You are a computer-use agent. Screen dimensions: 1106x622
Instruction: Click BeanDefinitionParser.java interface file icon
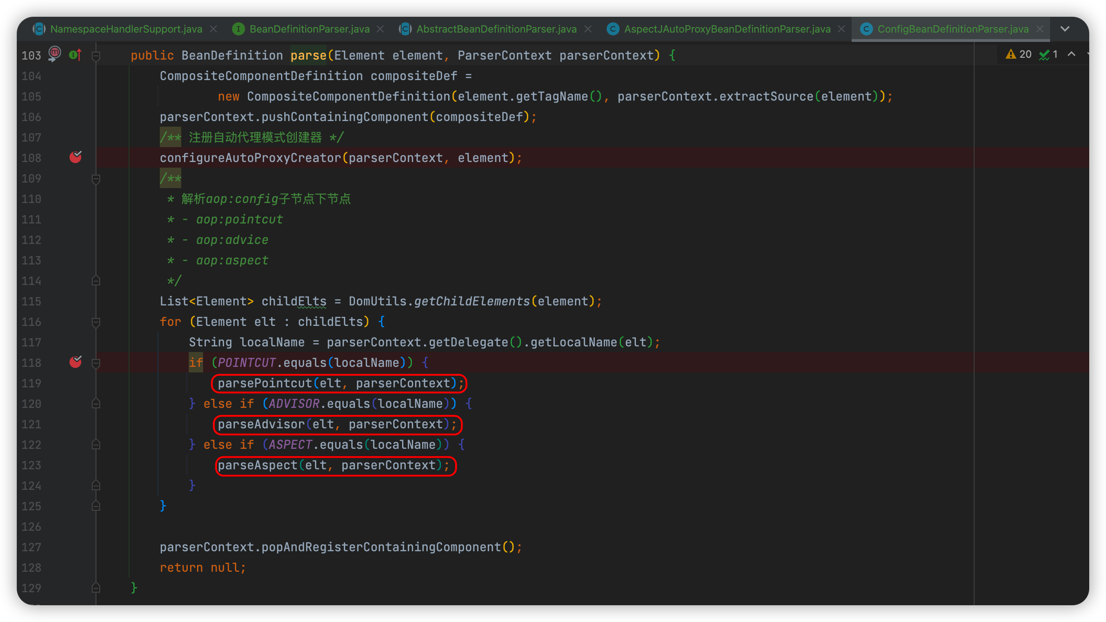(x=238, y=29)
